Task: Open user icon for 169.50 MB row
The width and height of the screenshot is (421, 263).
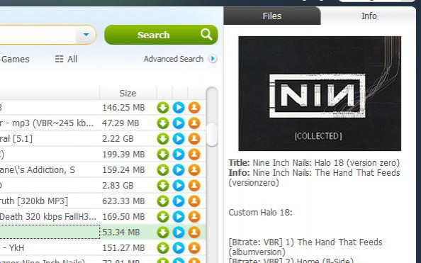Action: [194, 216]
